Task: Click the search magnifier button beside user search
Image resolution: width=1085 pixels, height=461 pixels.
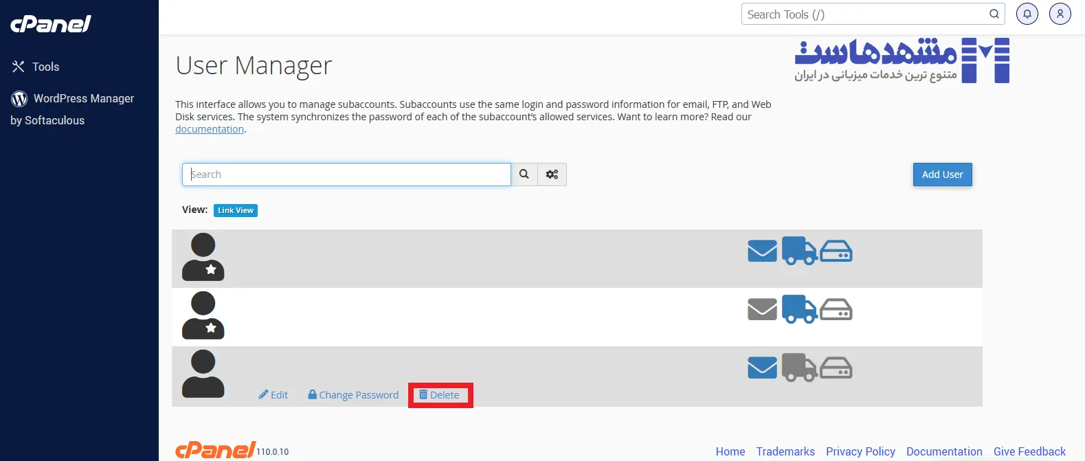Action: point(524,175)
